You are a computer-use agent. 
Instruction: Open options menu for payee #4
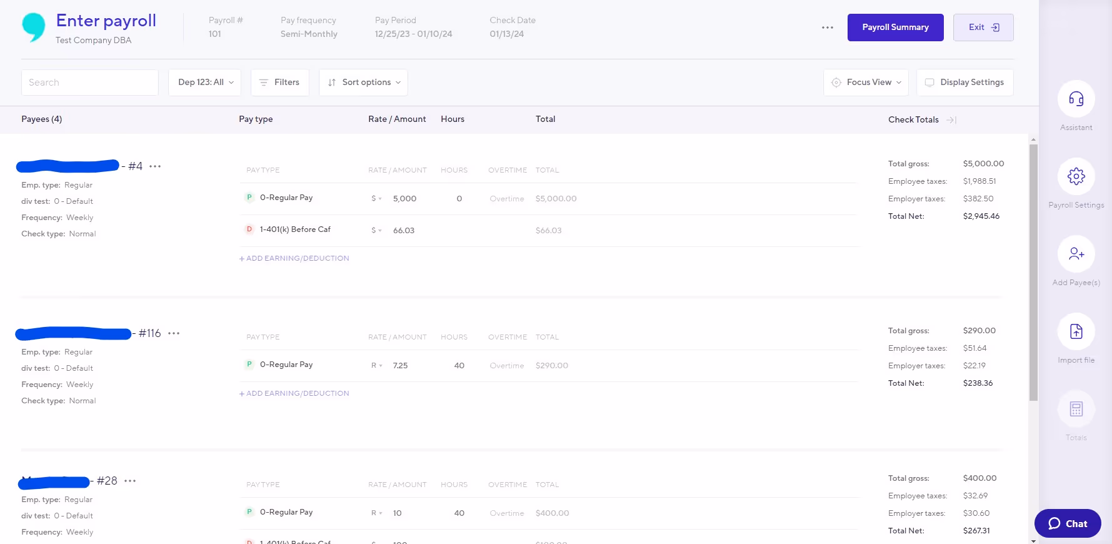(x=155, y=166)
